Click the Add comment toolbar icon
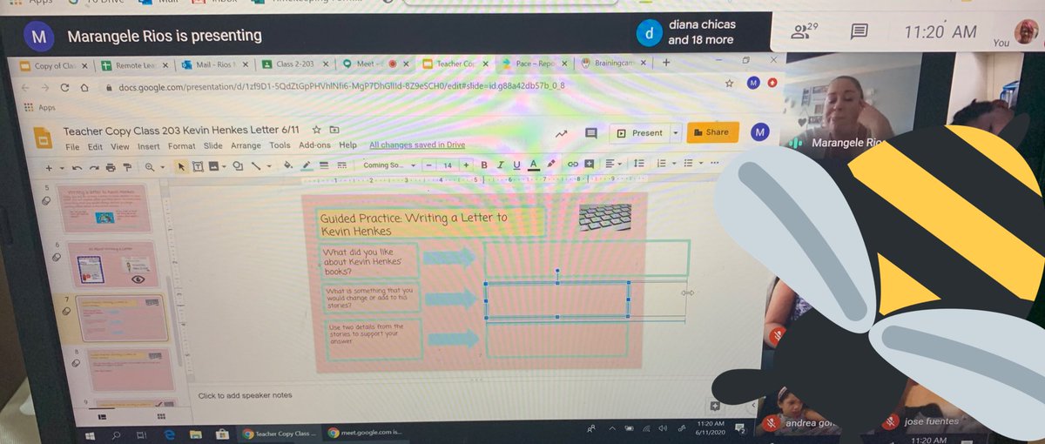The width and height of the screenshot is (1045, 444). (590, 165)
